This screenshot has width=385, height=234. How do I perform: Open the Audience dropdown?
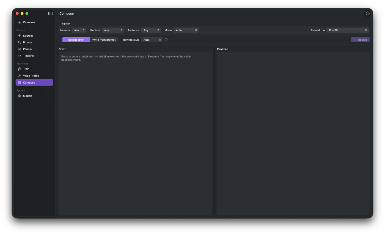(x=151, y=30)
